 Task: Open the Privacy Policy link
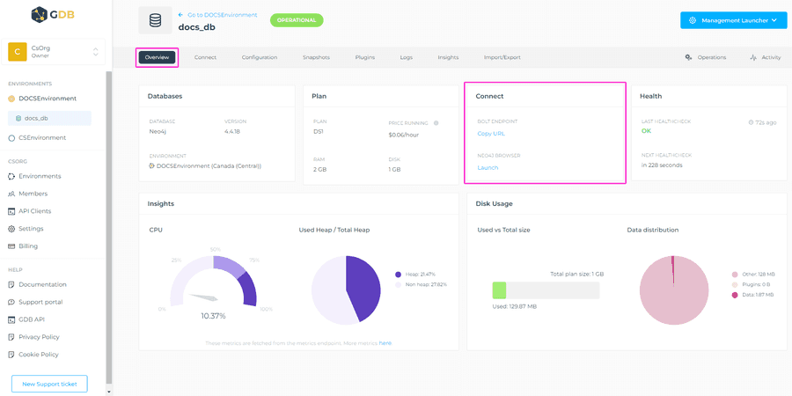[39, 337]
